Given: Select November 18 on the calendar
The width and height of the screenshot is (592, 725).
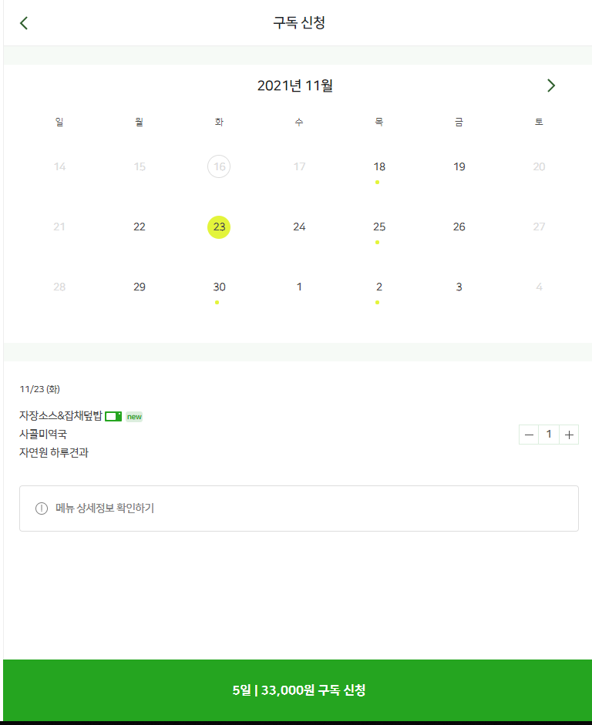Looking at the screenshot, I should coord(379,167).
